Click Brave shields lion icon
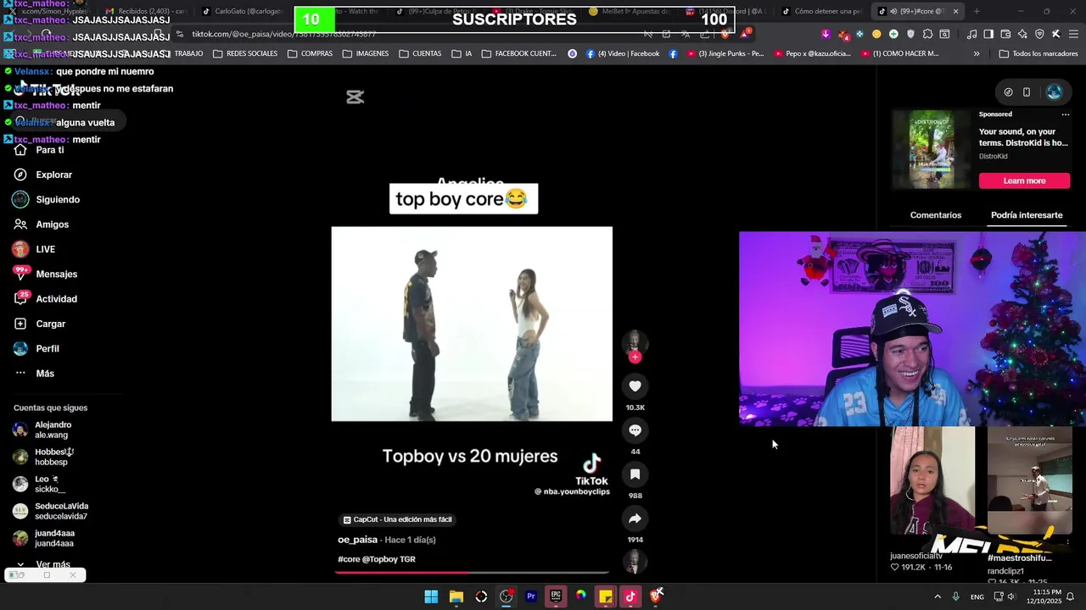Screen dimensions: 1086x610 [725, 34]
